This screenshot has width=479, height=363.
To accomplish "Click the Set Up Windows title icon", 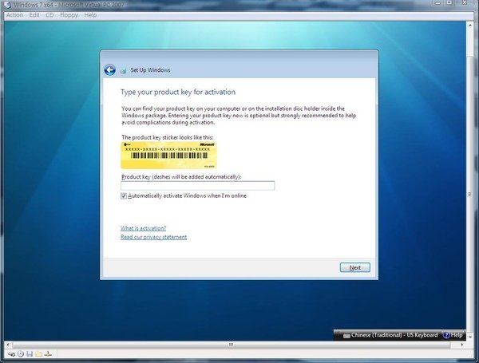I will point(124,71).
